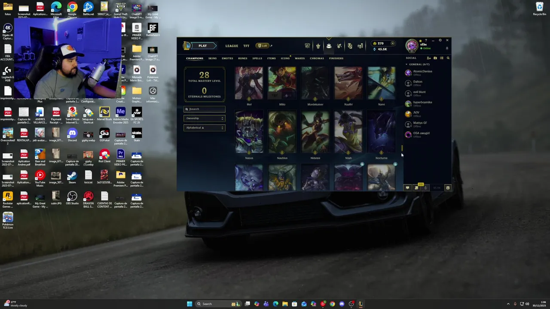This screenshot has width=550, height=309.
Task: Open the Ownership filter dropdown
Action: point(205,118)
